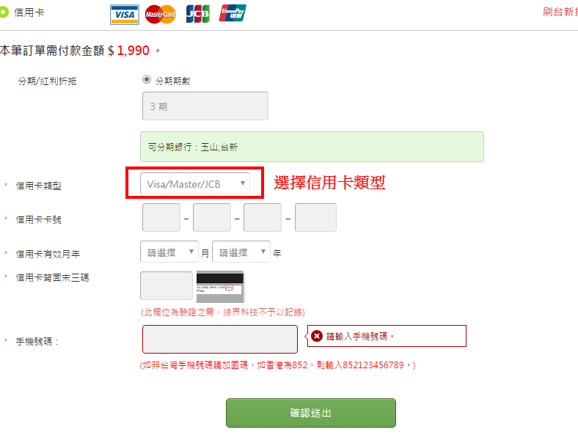Click the third card number box

(x=263, y=218)
